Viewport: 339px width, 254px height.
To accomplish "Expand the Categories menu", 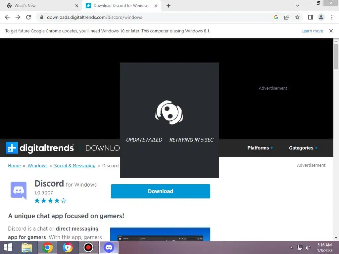I will pos(303,148).
